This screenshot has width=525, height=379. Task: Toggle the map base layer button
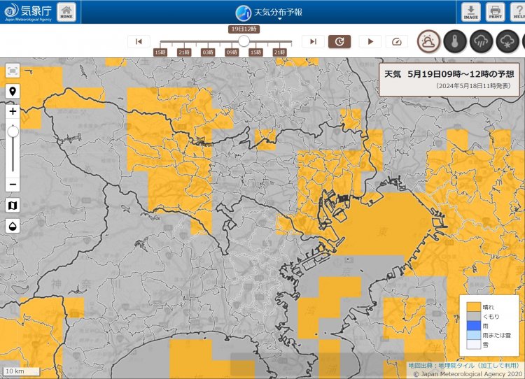(13, 205)
